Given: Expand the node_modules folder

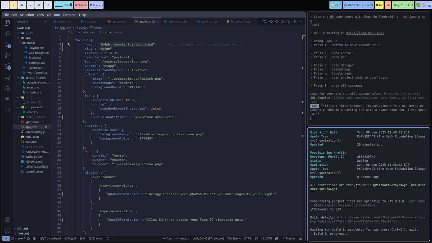Looking at the screenshot, I should [35, 117].
